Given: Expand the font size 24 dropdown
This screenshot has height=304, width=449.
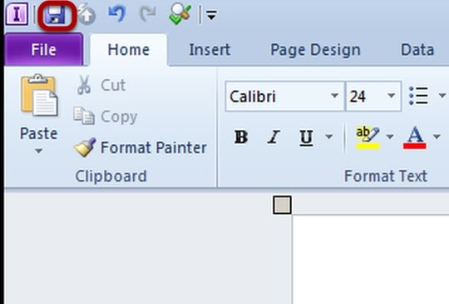Looking at the screenshot, I should pyautogui.click(x=391, y=96).
